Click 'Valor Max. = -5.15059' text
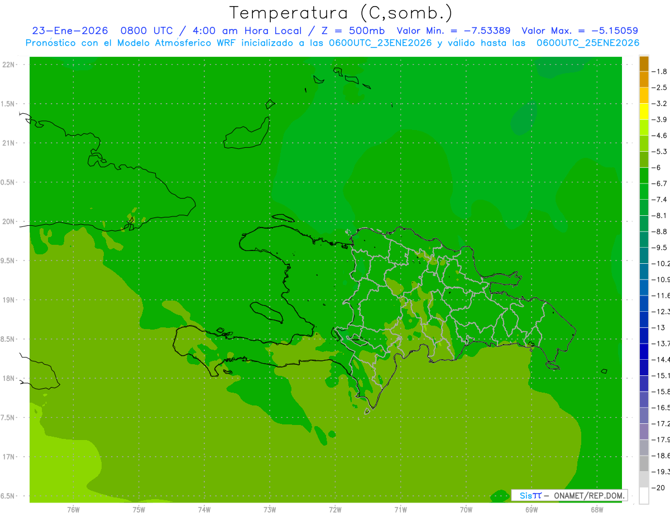670x517 pixels. (580, 31)
